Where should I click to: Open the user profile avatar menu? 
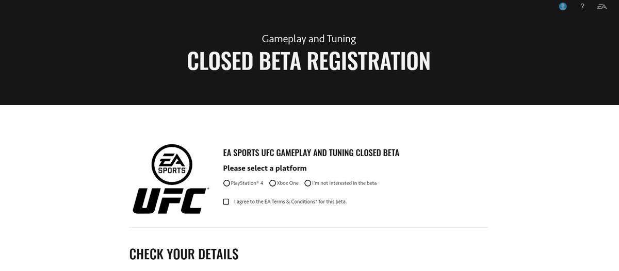[563, 6]
